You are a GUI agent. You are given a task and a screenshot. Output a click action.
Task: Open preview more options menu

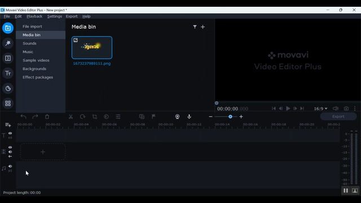point(355,108)
